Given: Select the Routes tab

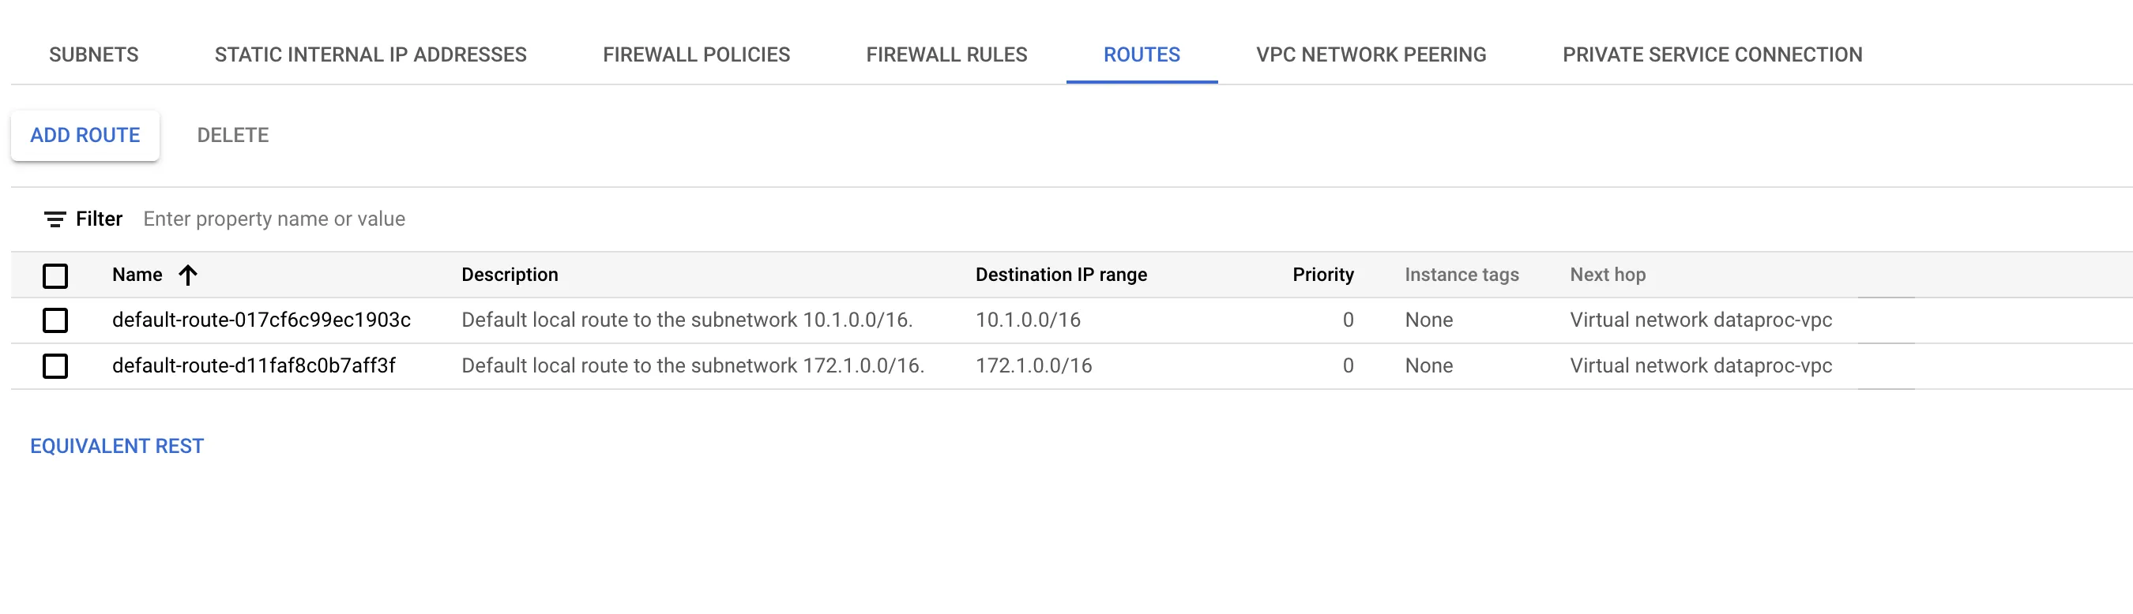Looking at the screenshot, I should (x=1141, y=54).
